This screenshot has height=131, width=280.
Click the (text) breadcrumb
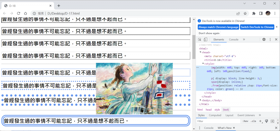pyautogui.click(x=226, y=110)
